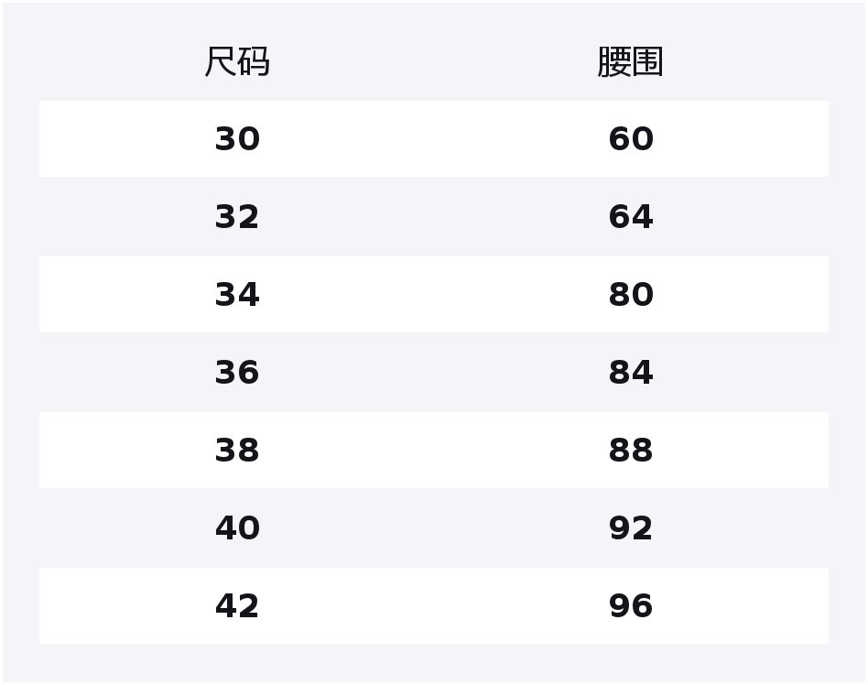
Task: Click the 腰围 column header
Action: pyautogui.click(x=630, y=62)
